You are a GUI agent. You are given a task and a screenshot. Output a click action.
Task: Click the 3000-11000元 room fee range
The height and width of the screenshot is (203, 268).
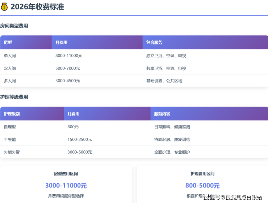66,186
